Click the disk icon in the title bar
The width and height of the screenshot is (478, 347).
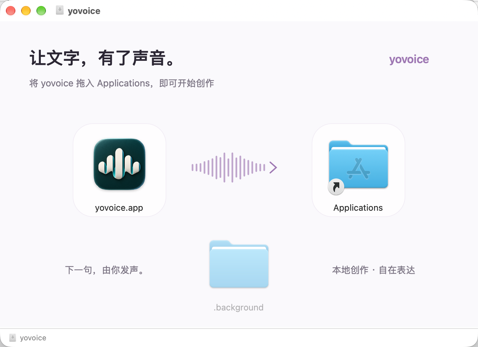(x=60, y=10)
